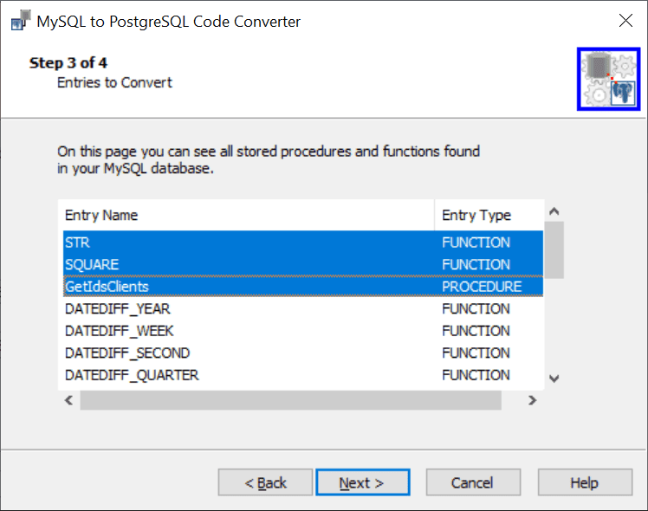The width and height of the screenshot is (648, 511).
Task: Go back with the Back button
Action: pyautogui.click(x=265, y=482)
